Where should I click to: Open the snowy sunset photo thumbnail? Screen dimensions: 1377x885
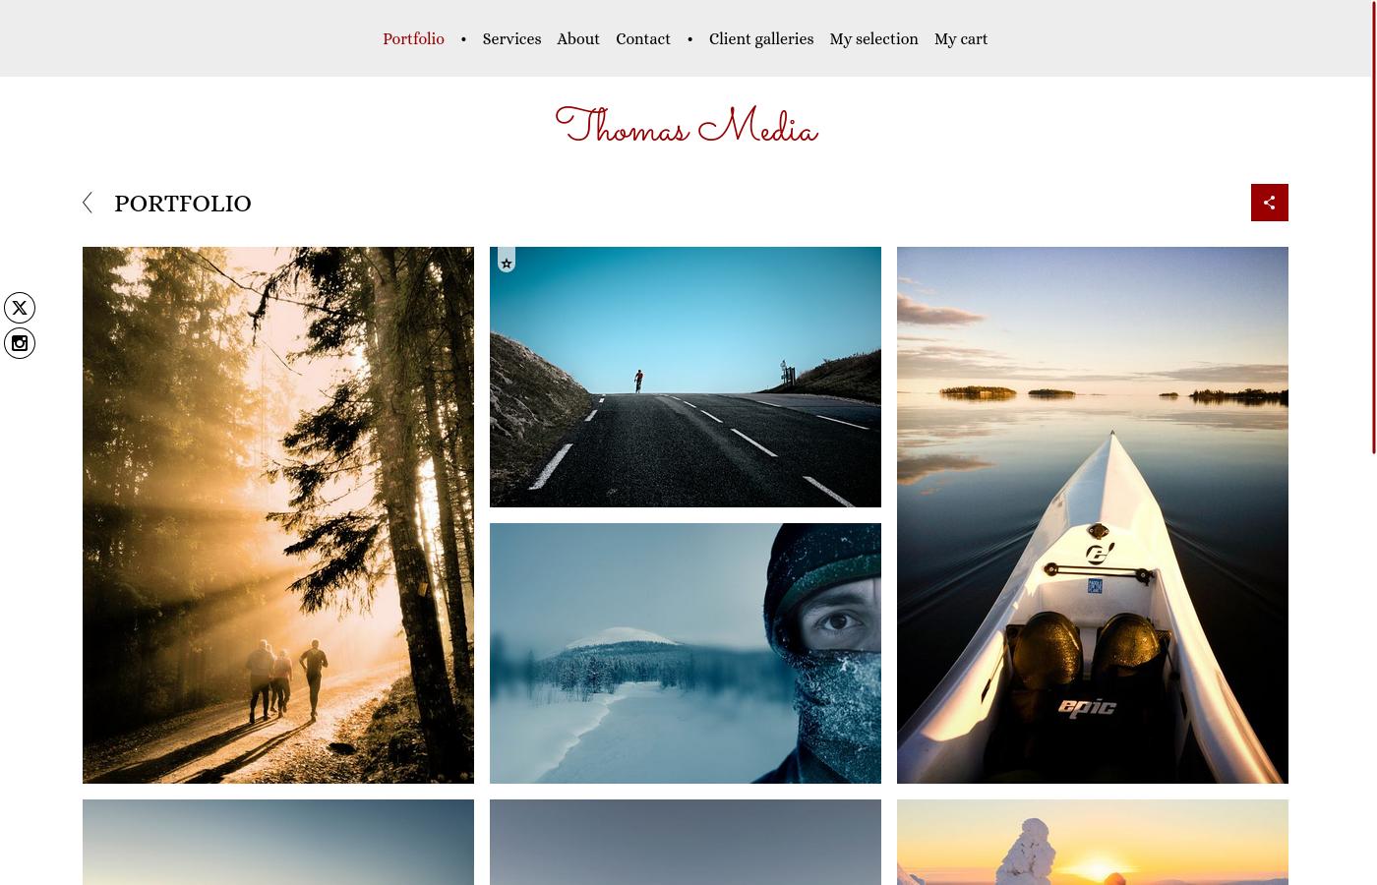click(1093, 842)
